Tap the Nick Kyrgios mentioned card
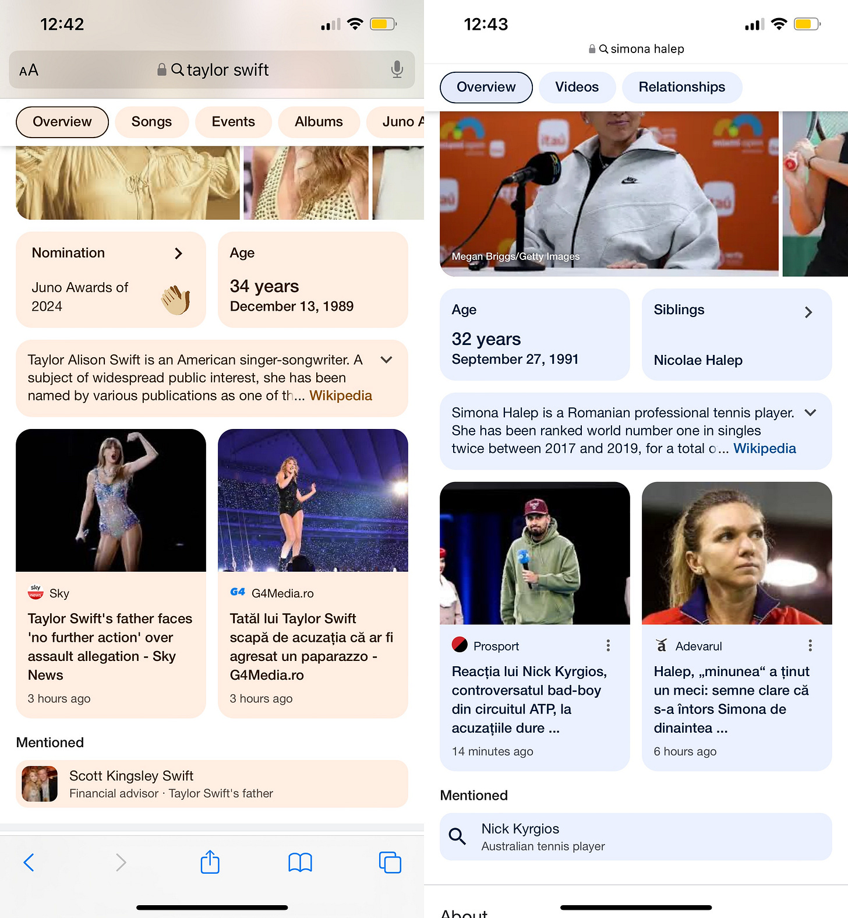848x918 pixels. point(636,837)
